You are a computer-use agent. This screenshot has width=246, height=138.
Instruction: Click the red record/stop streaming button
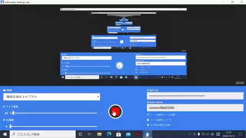coord(115,112)
